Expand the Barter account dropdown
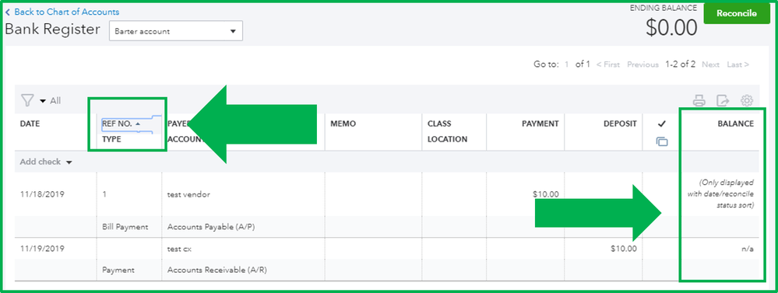 pyautogui.click(x=176, y=31)
